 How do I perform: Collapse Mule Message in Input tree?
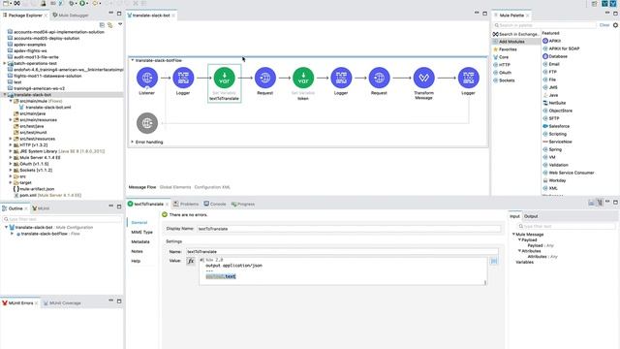click(513, 235)
